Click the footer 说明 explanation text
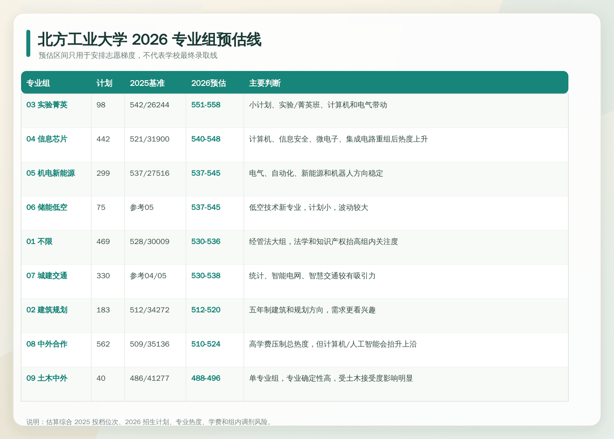Image resolution: width=614 pixels, height=439 pixels. pyautogui.click(x=150, y=422)
